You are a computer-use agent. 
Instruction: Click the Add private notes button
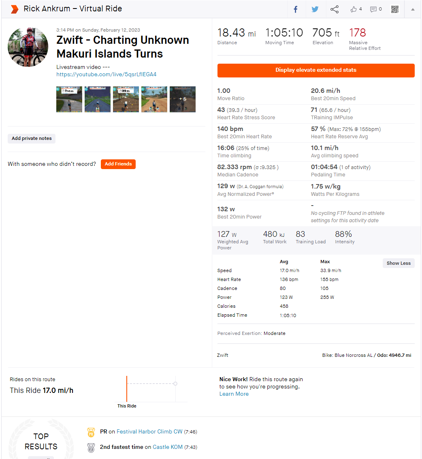[x=32, y=138]
